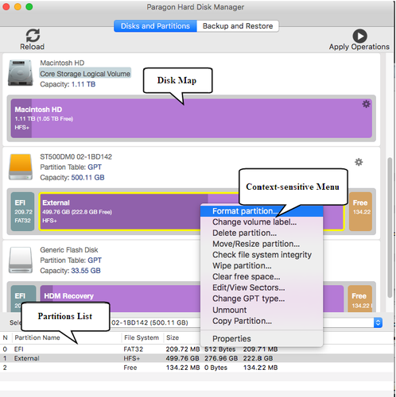Click the Capacity 500.11 GB value
Viewport: 396px width, 397px height.
pyautogui.click(x=87, y=177)
